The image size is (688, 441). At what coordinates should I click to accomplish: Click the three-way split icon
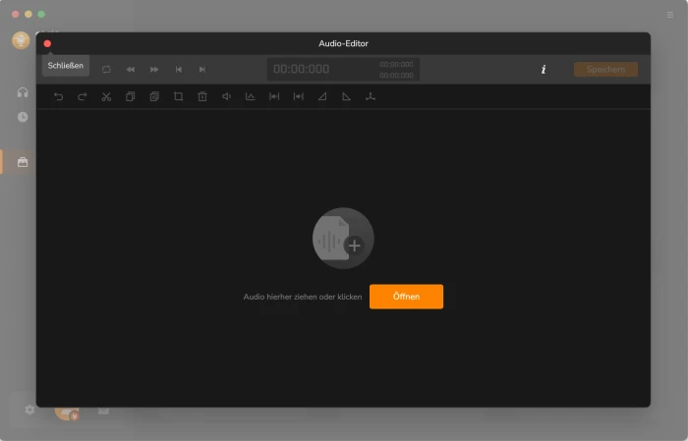pyautogui.click(x=371, y=96)
